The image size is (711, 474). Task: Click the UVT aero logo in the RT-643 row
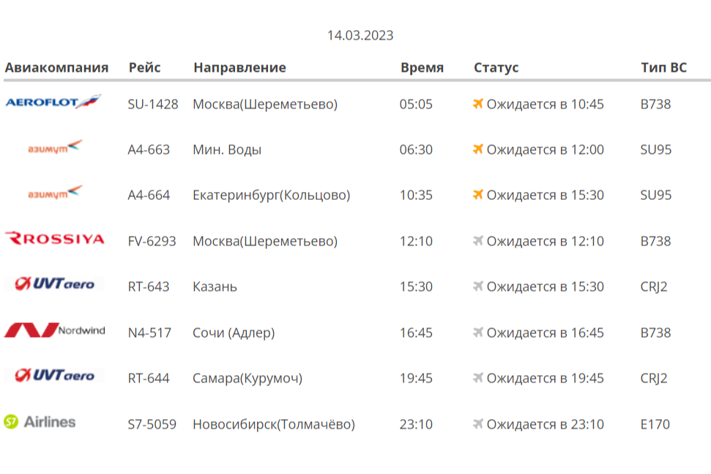[x=54, y=284]
